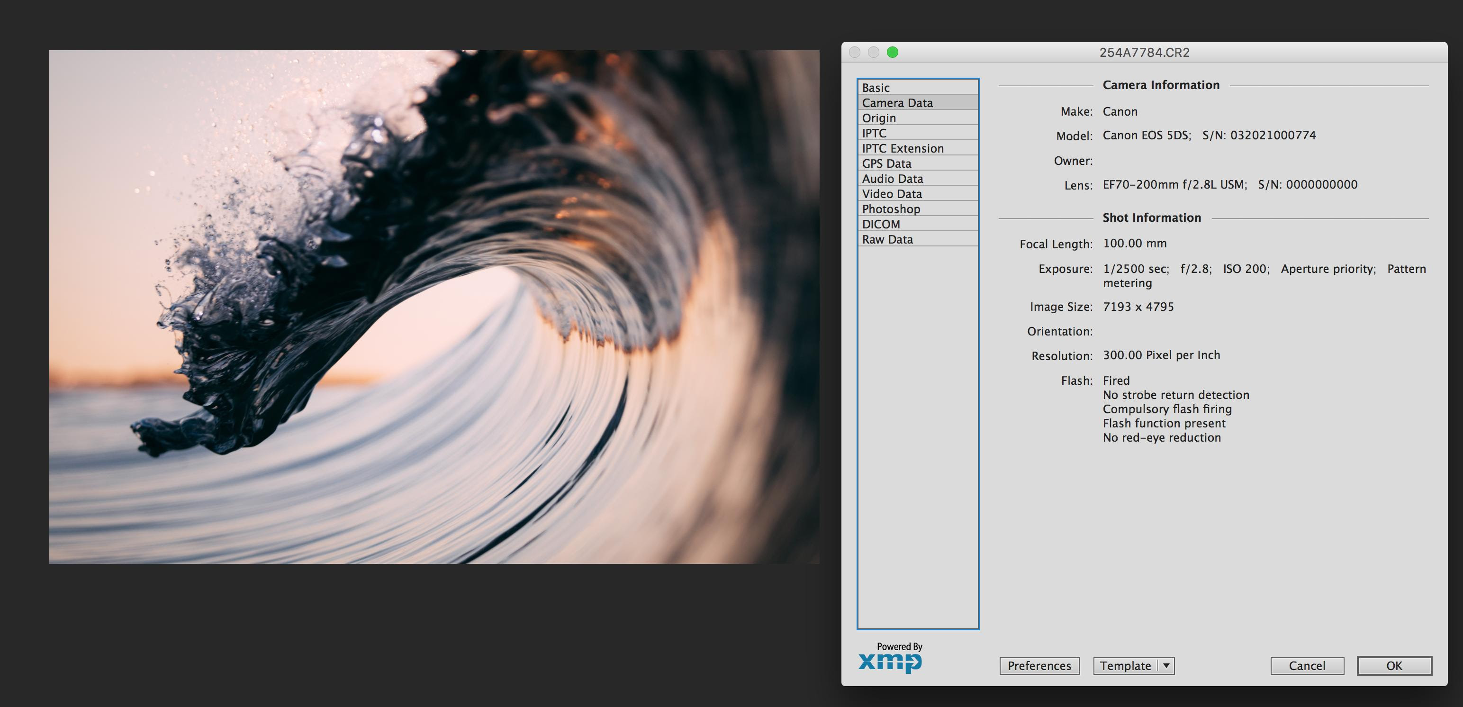1463x707 pixels.
Task: Click the wave photo preview
Action: click(x=434, y=307)
